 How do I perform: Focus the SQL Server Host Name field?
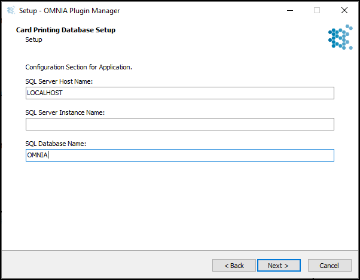coord(180,93)
